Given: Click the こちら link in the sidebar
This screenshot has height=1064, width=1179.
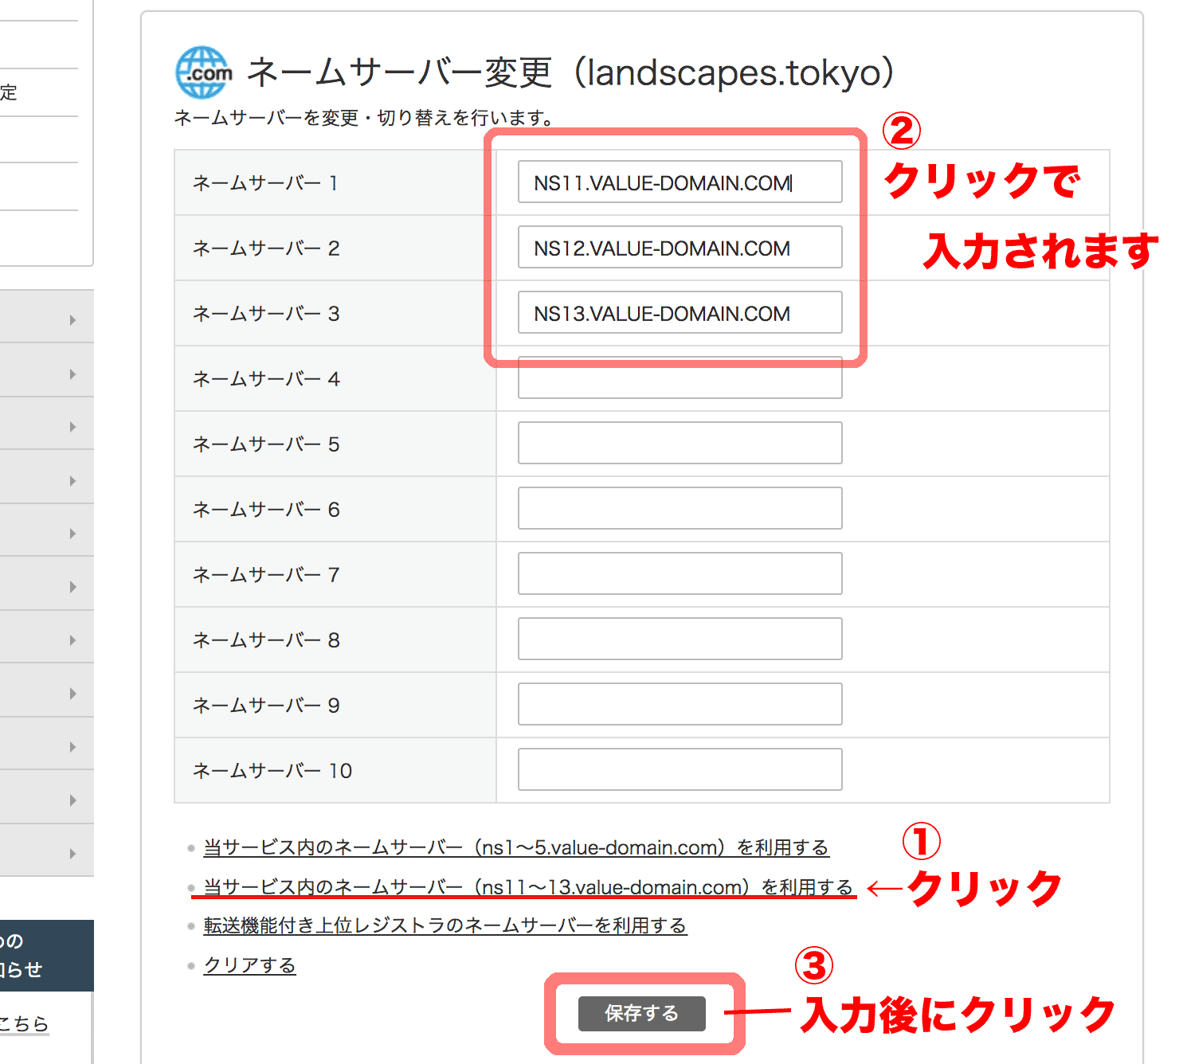Looking at the screenshot, I should pos(24,1023).
